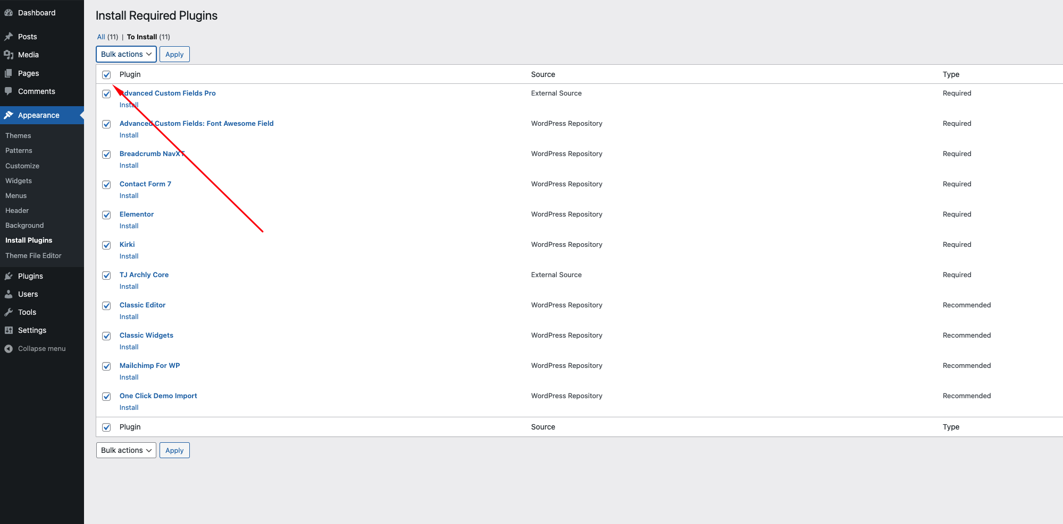Click the Posts pushpin icon
The height and width of the screenshot is (524, 1063).
click(9, 37)
